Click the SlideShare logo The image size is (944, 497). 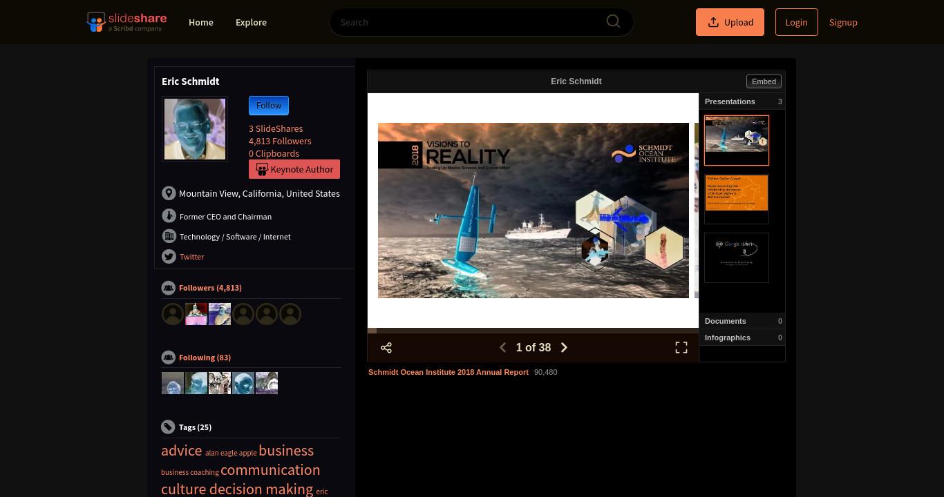click(x=126, y=21)
